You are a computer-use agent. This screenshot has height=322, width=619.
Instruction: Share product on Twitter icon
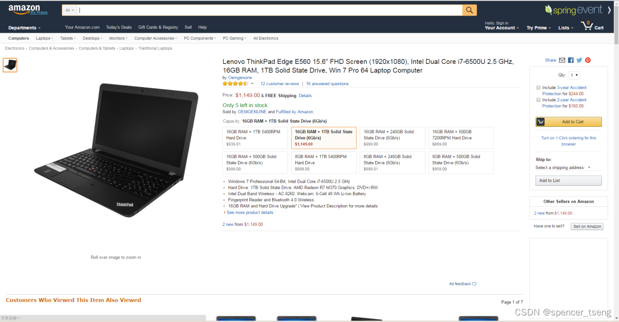[579, 60]
